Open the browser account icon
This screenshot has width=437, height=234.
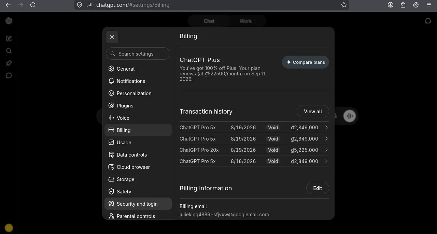pos(391,5)
